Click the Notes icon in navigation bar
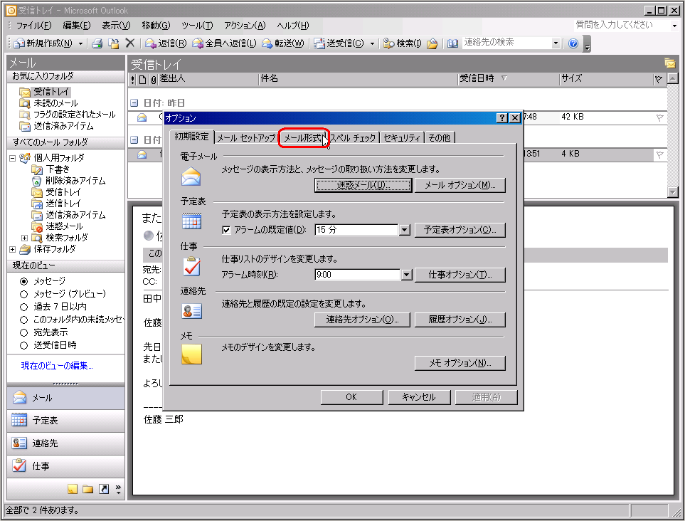Image resolution: width=685 pixels, height=521 pixels. 73,489
